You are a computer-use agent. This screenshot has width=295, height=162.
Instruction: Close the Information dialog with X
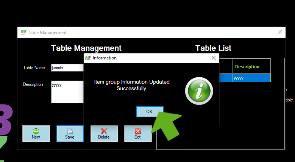(x=214, y=58)
